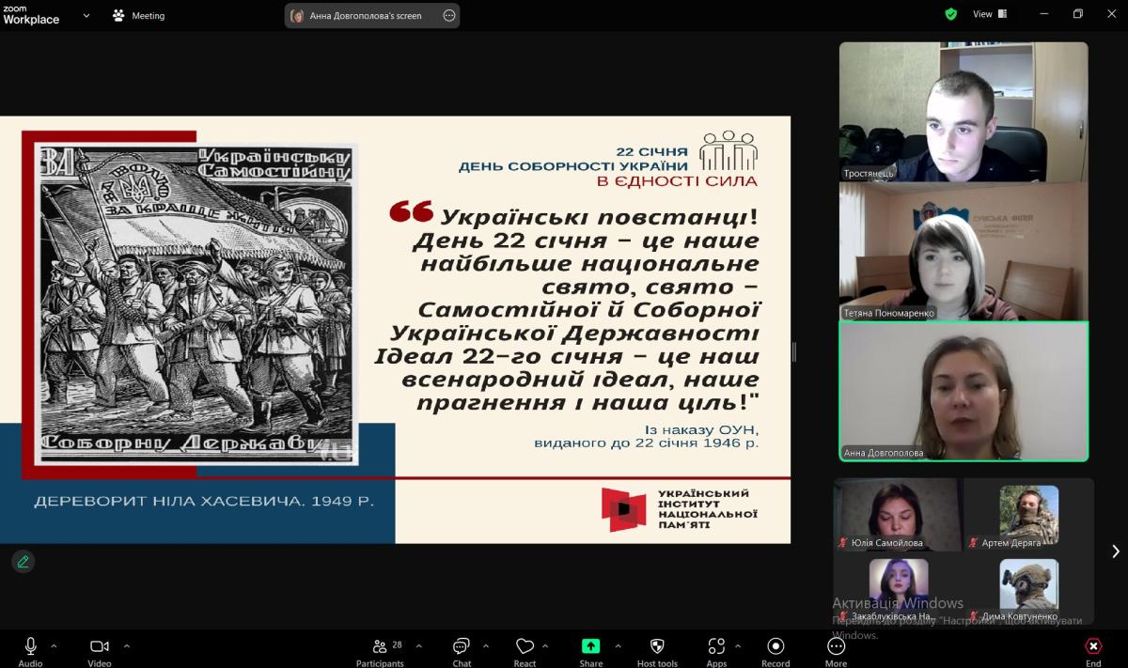
Task: Click the green encryption shield icon
Action: click(951, 14)
